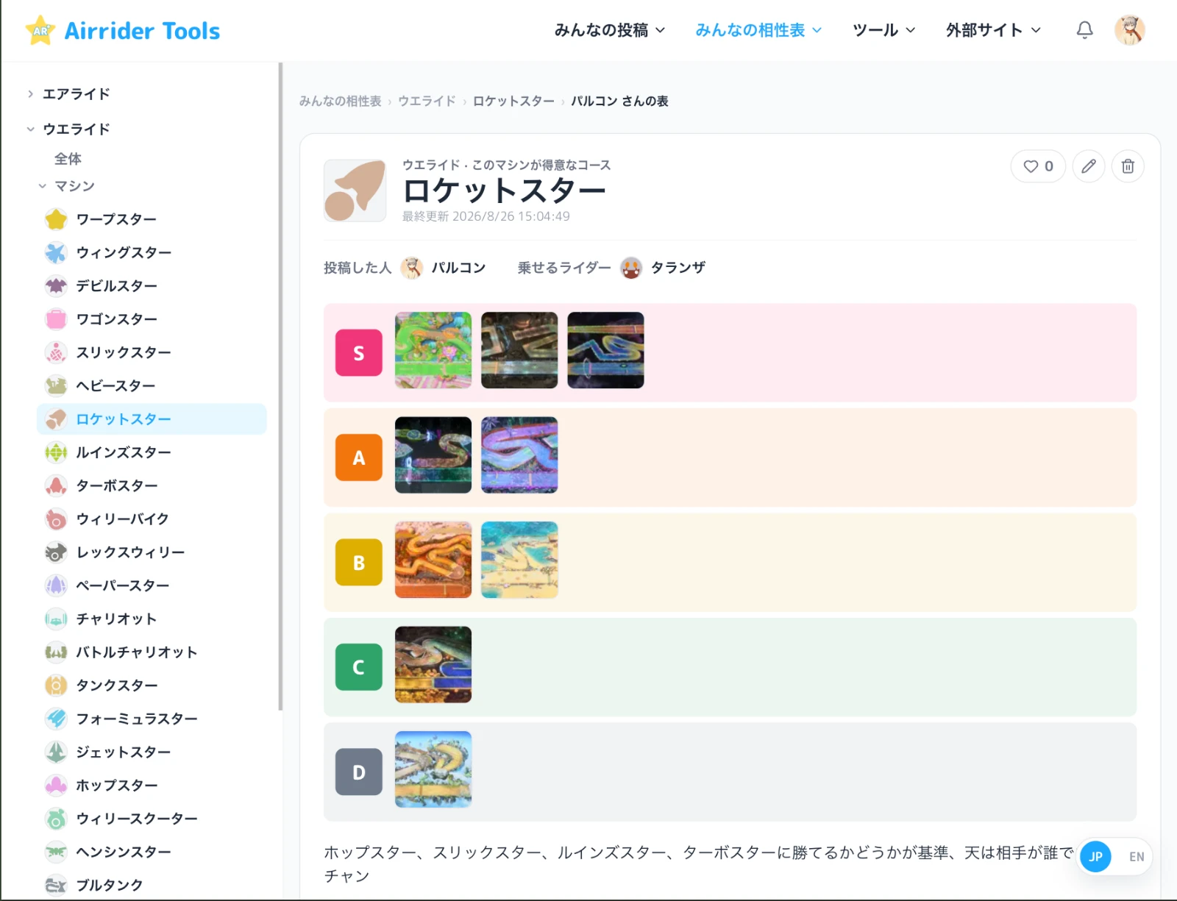Select the スリックスター machine icon
The image size is (1177, 901).
(x=56, y=352)
